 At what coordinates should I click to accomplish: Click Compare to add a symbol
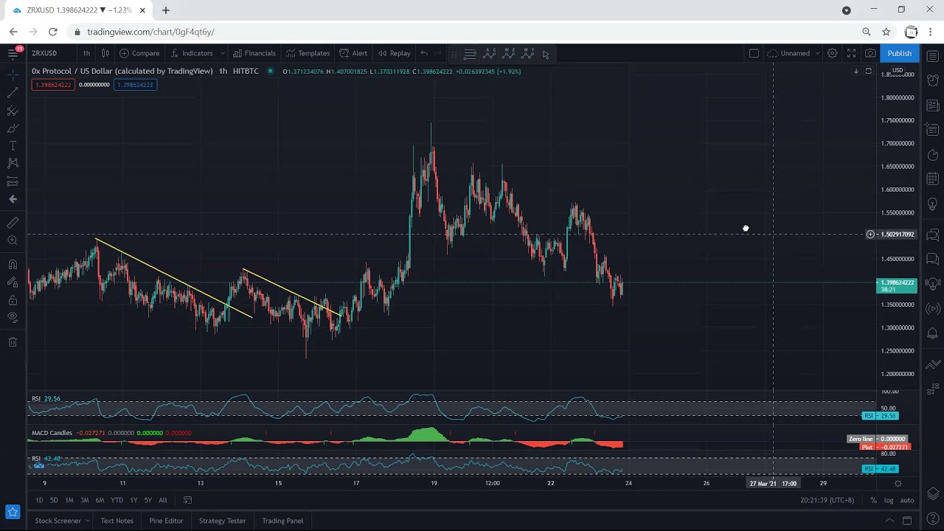[139, 53]
